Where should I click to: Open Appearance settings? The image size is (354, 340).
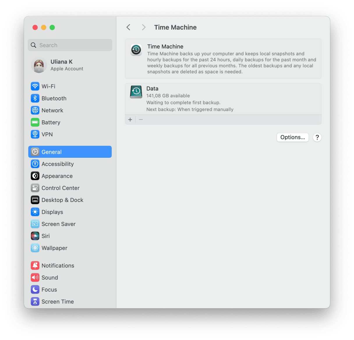tap(70, 176)
